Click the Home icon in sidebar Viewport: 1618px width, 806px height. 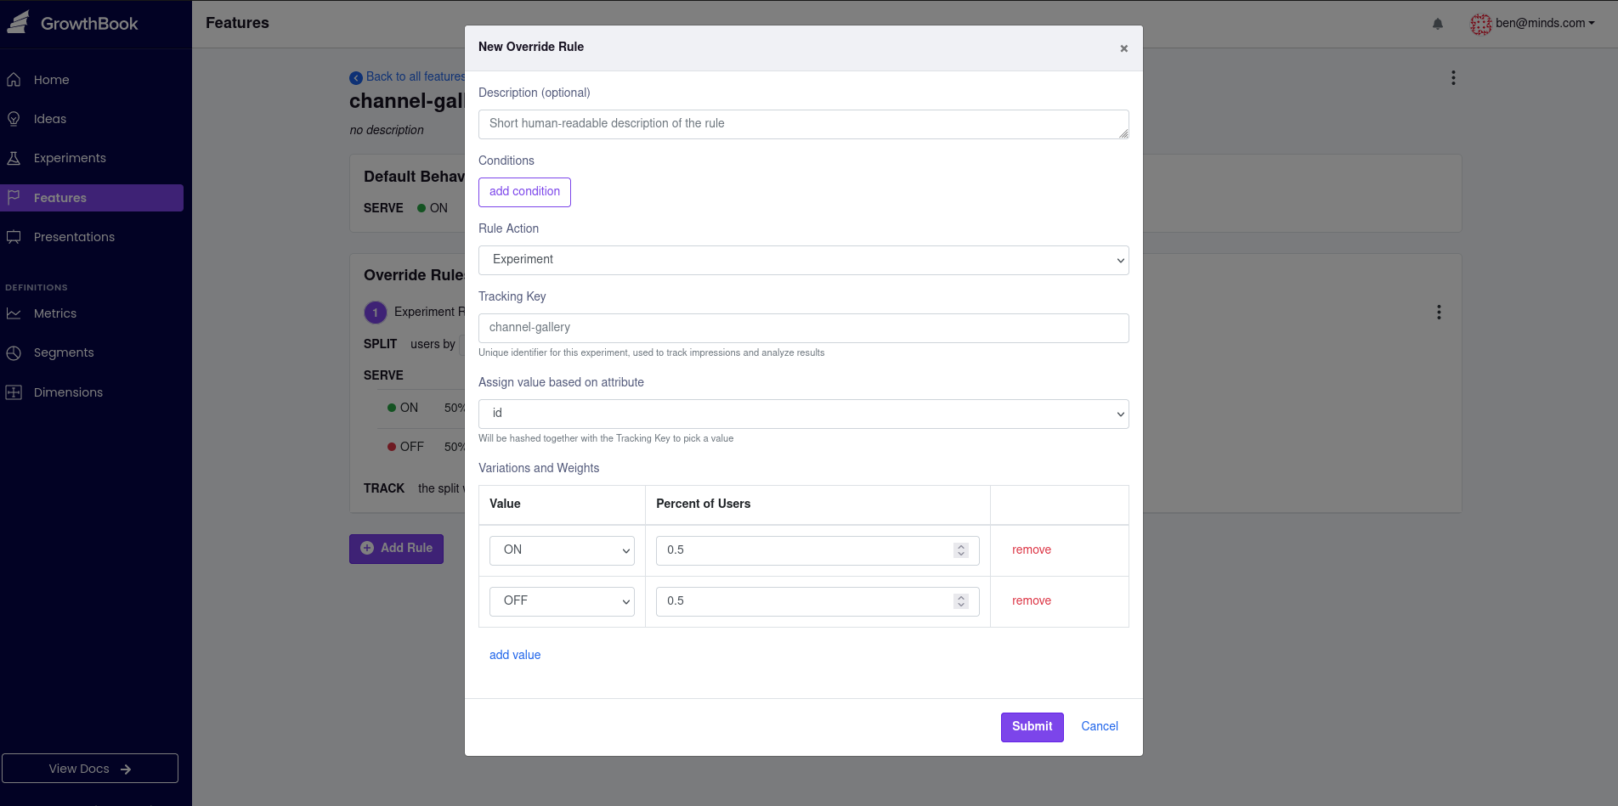click(x=14, y=80)
